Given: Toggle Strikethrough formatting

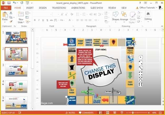Looking at the screenshot, I should [51, 20].
